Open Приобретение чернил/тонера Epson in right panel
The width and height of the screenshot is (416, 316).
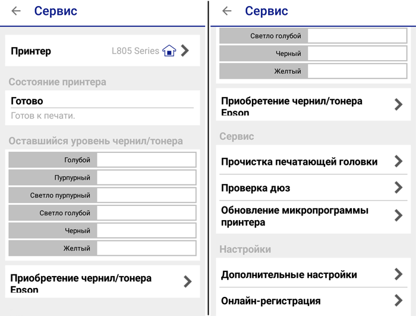click(x=292, y=105)
